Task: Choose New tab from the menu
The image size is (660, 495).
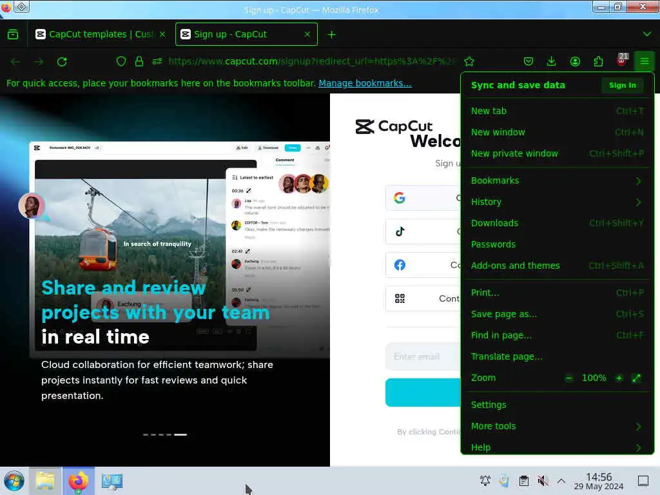Action: point(558,111)
